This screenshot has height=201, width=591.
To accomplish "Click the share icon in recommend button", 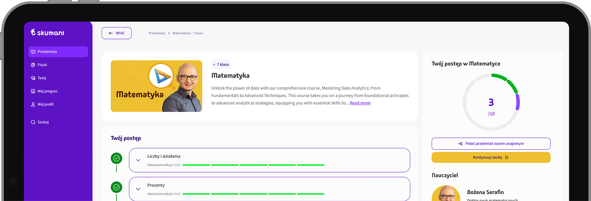I will coord(460,144).
